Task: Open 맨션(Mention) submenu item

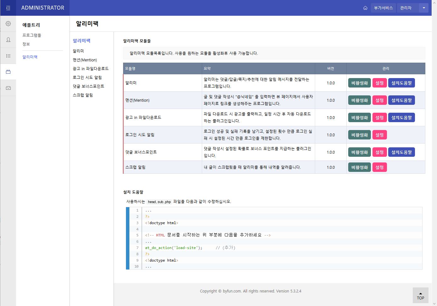Action: tap(85, 60)
